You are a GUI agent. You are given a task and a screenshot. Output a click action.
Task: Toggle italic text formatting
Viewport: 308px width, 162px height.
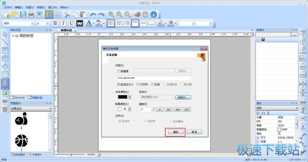[63, 23]
